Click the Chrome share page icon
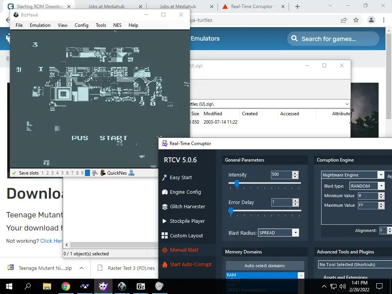Image resolution: width=392 pixels, height=294 pixels. (344, 20)
